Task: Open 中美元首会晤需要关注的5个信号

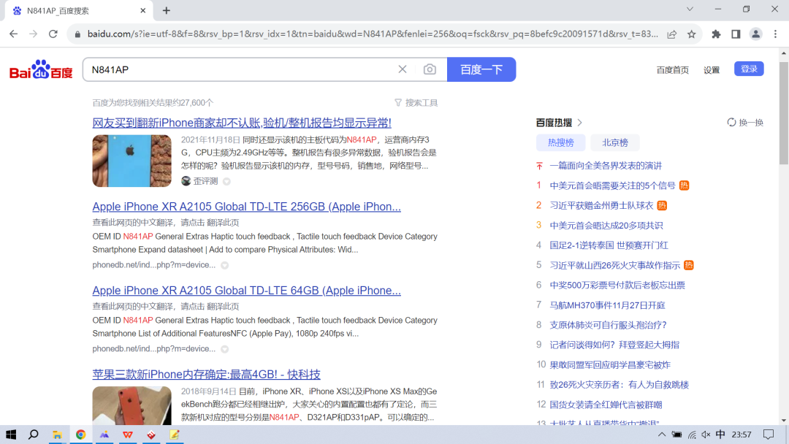Action: point(612,185)
